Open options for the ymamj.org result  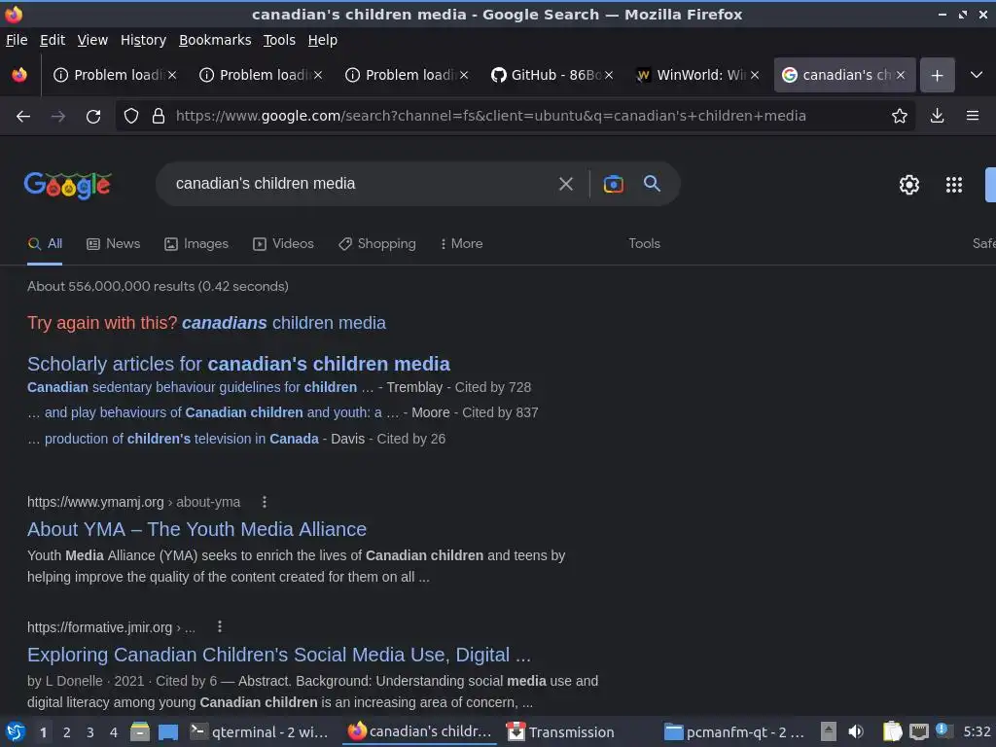tap(265, 502)
